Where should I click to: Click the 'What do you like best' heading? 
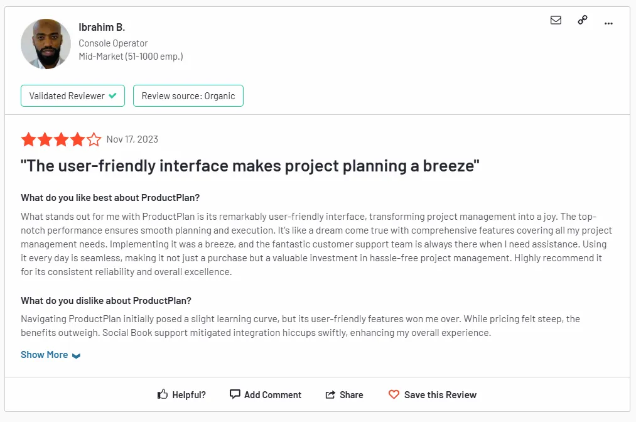110,198
